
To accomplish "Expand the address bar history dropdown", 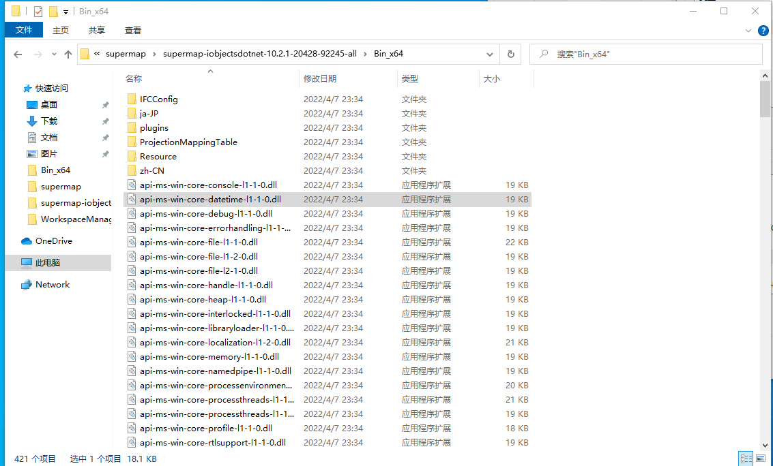I will [x=490, y=54].
